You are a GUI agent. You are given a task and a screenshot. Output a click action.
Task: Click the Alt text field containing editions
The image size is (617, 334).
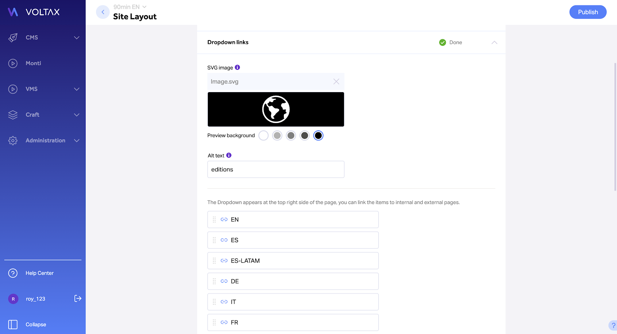276,169
